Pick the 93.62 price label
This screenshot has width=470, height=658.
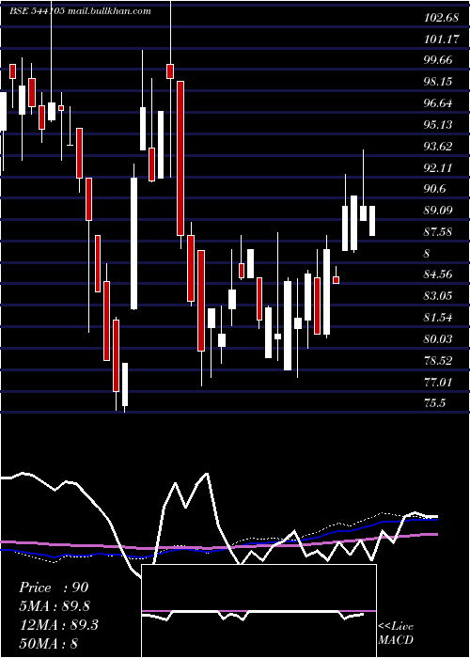[x=438, y=146]
